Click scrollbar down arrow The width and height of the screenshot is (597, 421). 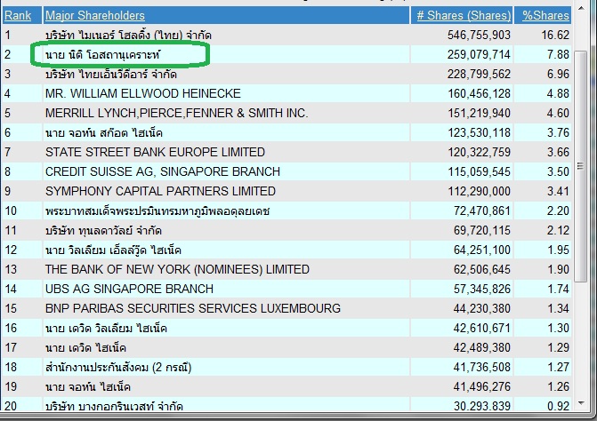point(581,403)
